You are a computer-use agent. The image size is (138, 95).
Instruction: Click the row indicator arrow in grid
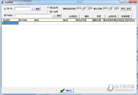click(x=3, y=23)
